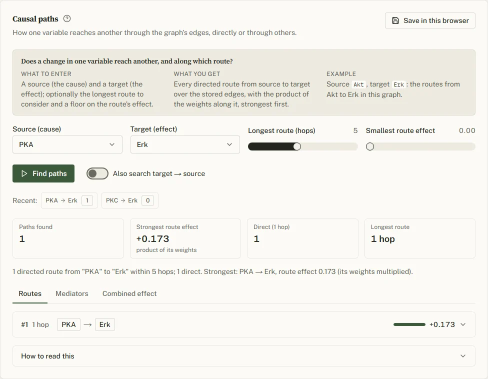Switch to the Mediators tab

click(x=72, y=293)
